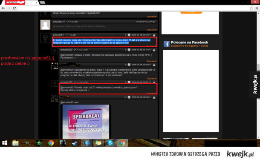Open the Windows Start menu

point(5,143)
